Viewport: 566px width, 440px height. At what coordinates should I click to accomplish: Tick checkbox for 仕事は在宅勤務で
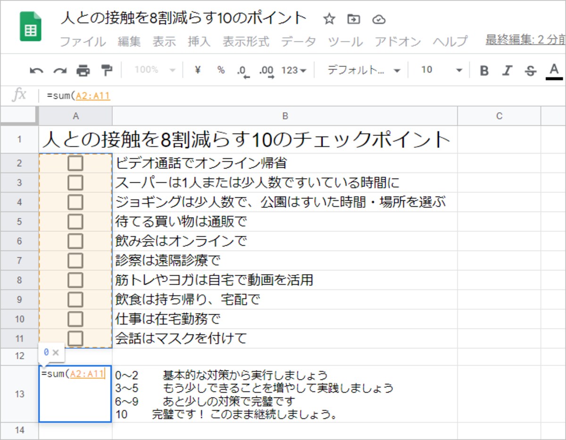75,319
